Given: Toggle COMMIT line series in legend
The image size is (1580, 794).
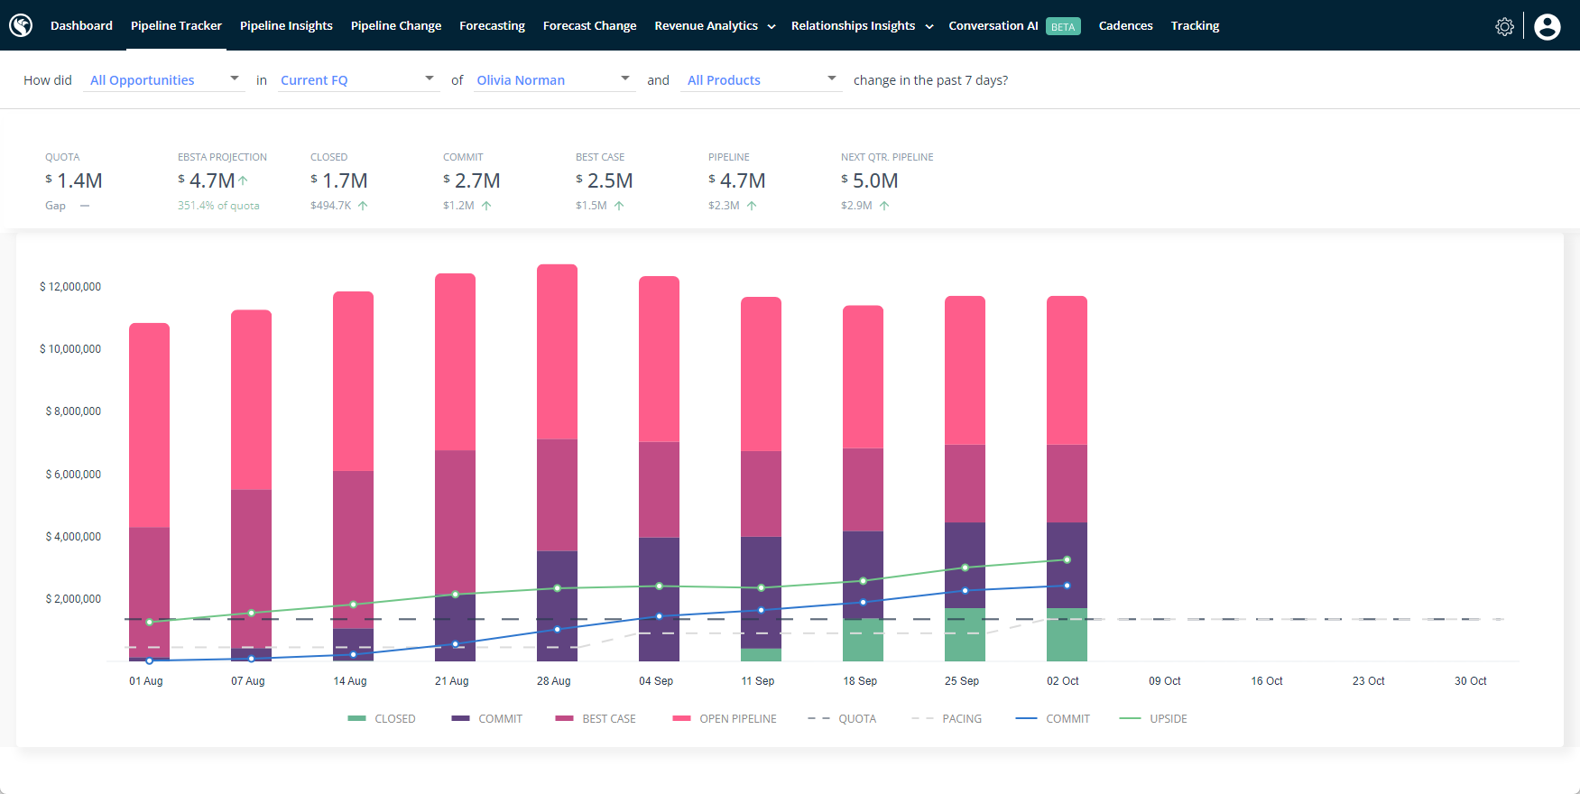Looking at the screenshot, I should pos(1053,719).
